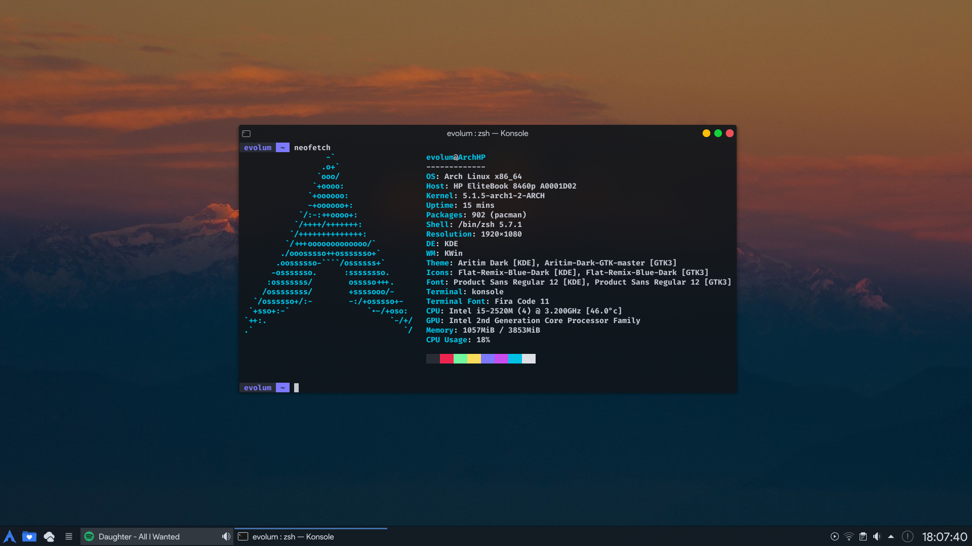Open the media player tray icon
972x546 pixels.
(835, 536)
